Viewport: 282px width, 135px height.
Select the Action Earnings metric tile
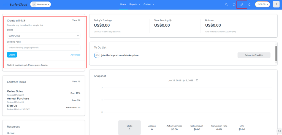tap(174, 128)
